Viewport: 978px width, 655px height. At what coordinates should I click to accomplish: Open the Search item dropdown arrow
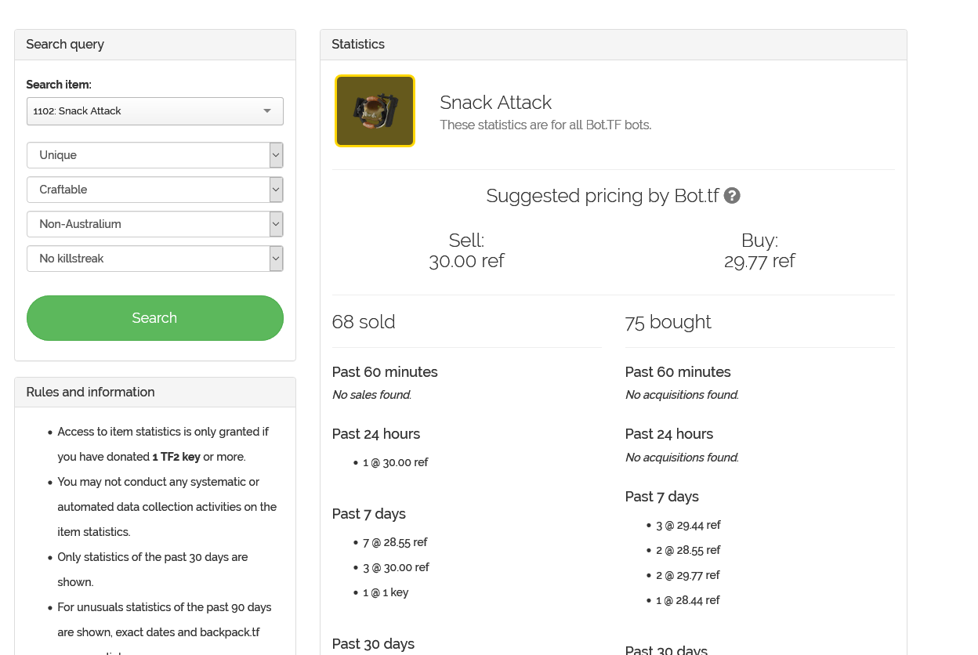pos(267,111)
